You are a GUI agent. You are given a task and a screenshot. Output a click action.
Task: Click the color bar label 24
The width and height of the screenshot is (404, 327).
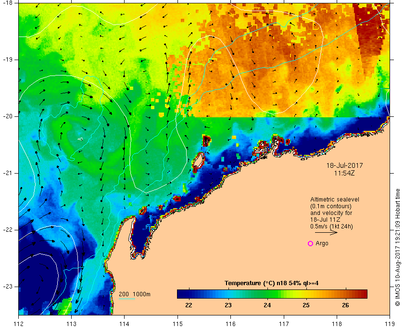267,305
